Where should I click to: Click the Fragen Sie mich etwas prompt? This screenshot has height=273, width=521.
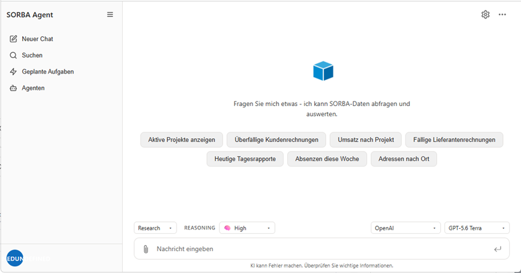[x=322, y=109]
